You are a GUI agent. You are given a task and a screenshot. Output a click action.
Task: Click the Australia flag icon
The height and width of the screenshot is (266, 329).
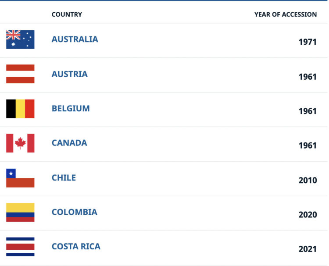[20, 39]
